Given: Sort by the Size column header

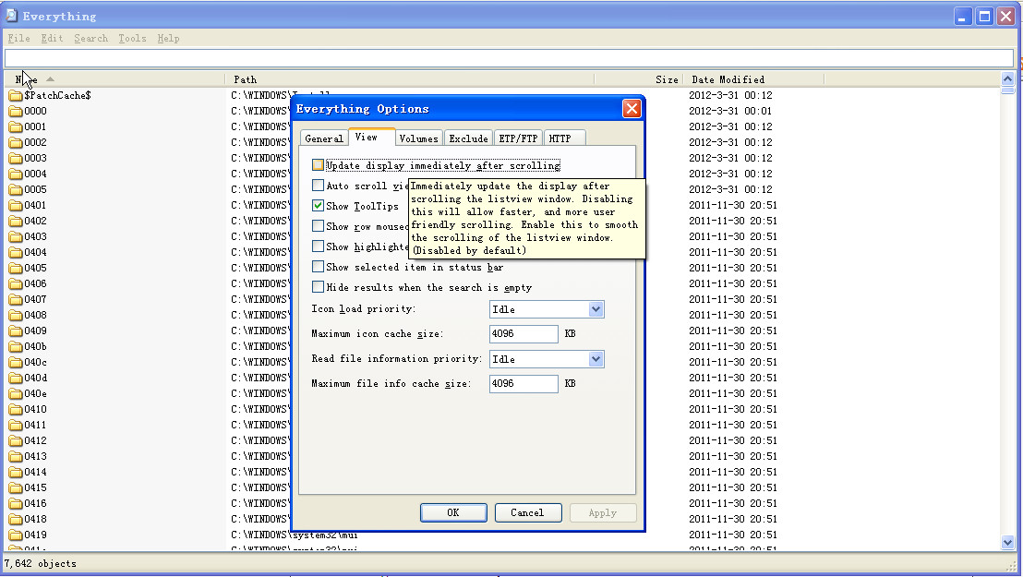Looking at the screenshot, I should [x=639, y=79].
